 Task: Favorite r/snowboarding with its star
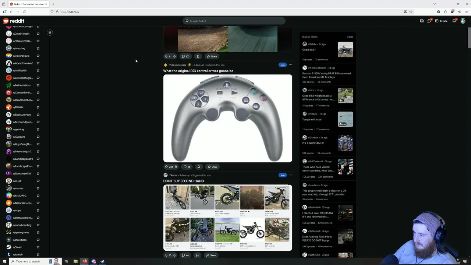38,225
